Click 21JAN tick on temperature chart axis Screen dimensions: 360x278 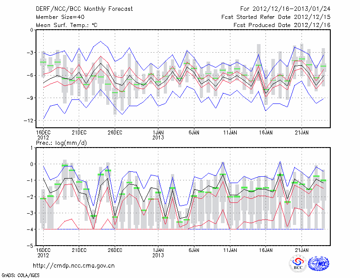coord(301,132)
